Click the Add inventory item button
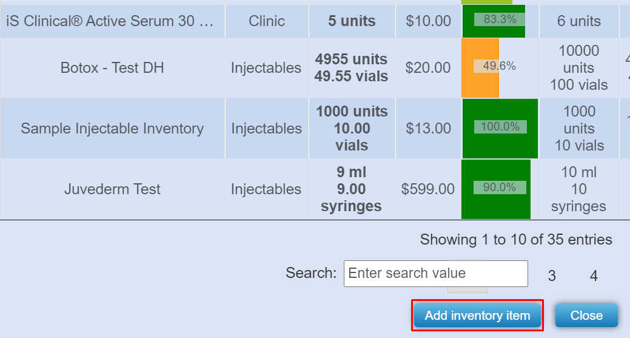This screenshot has height=338, width=630. [477, 316]
